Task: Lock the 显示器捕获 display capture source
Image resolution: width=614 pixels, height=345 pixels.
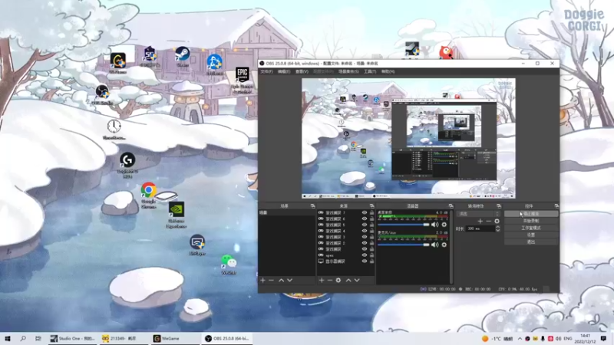Action: [x=371, y=261]
